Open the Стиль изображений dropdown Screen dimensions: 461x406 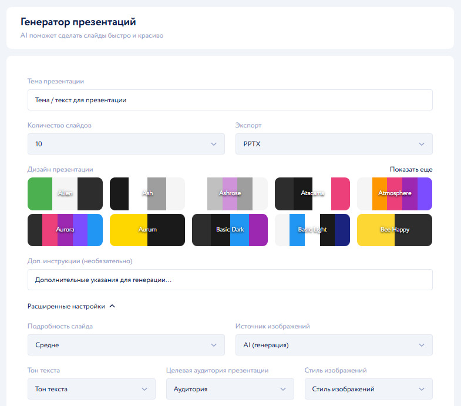369,389
